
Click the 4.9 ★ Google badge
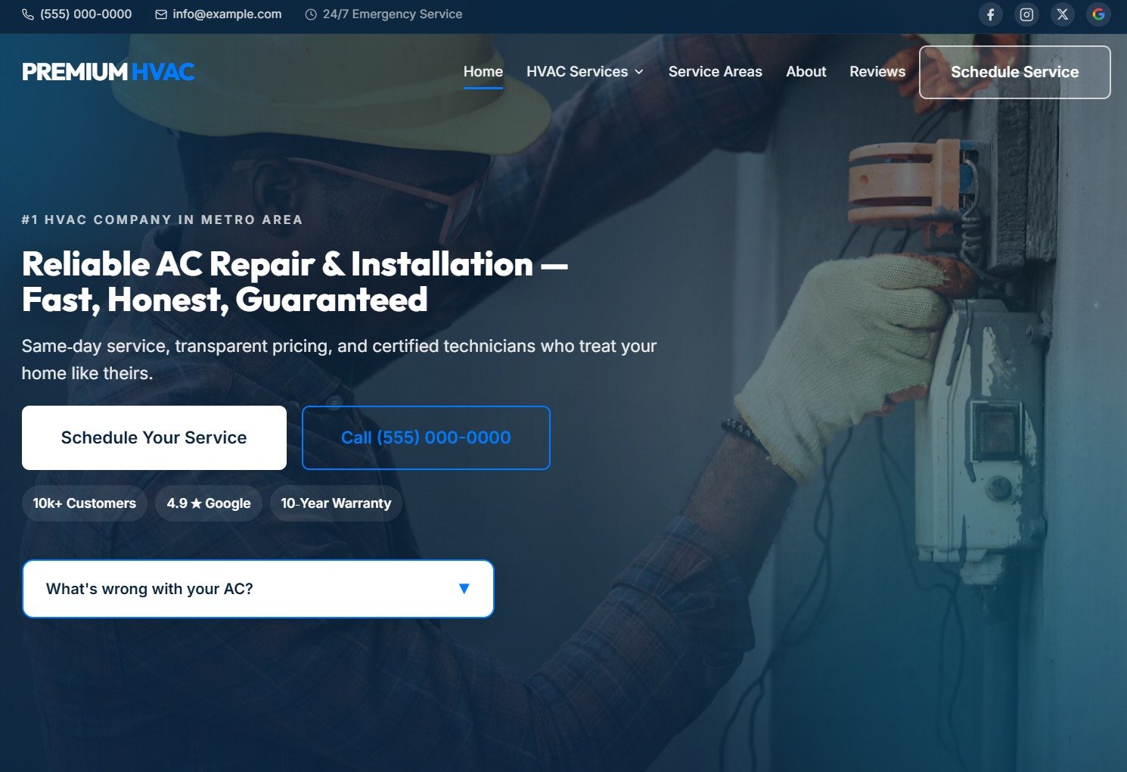(x=209, y=503)
